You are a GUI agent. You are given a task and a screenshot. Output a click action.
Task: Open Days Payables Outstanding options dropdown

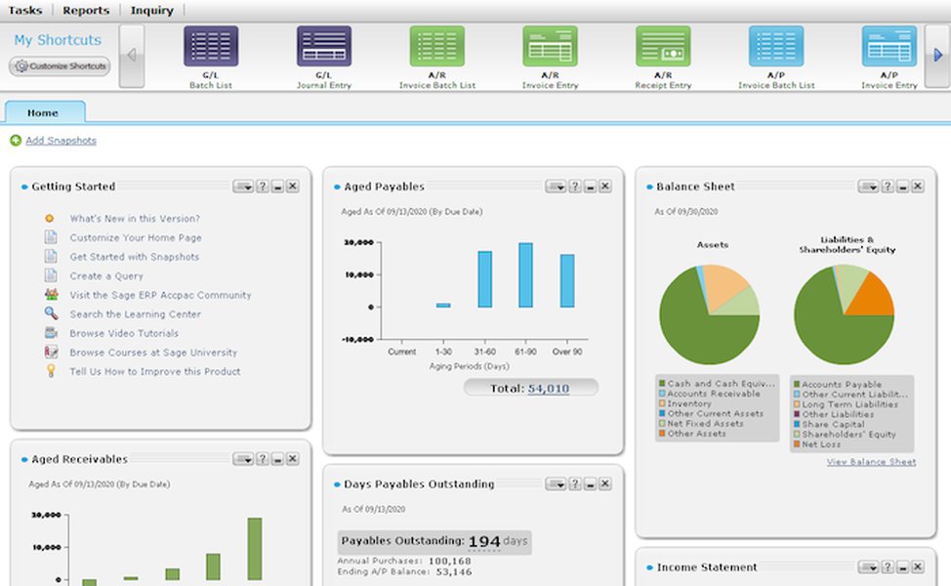point(556,483)
